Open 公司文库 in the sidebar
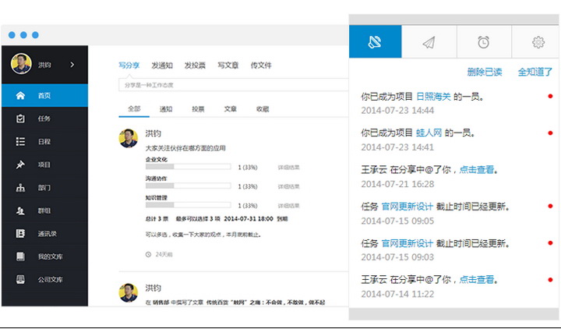This screenshot has width=561, height=329. [44, 279]
